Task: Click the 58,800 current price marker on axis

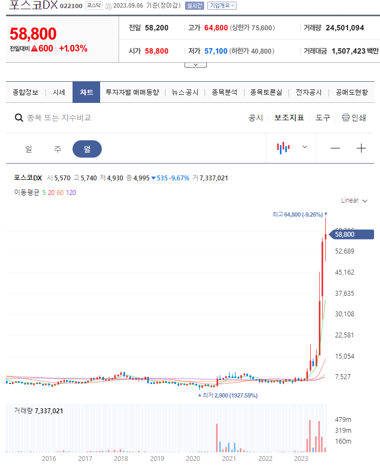Action: (351, 235)
